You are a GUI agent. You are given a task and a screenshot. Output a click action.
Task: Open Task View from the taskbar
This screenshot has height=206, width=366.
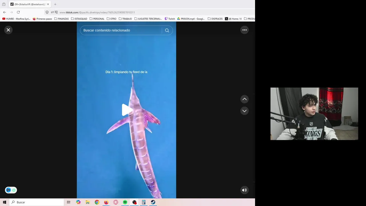(69, 202)
